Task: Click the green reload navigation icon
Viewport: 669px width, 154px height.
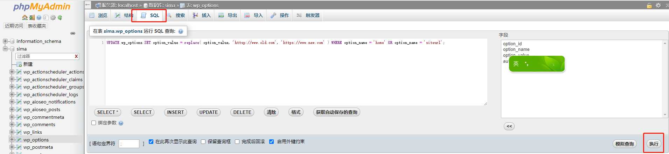Action: [x=60, y=17]
